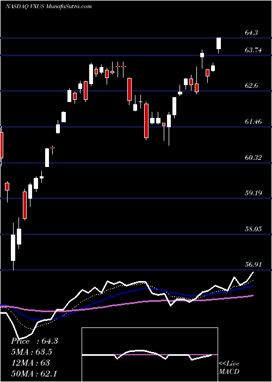Image resolution: width=272 pixels, height=382 pixels.
Task: Click the 12MA : 63 readout
Action: (30, 363)
